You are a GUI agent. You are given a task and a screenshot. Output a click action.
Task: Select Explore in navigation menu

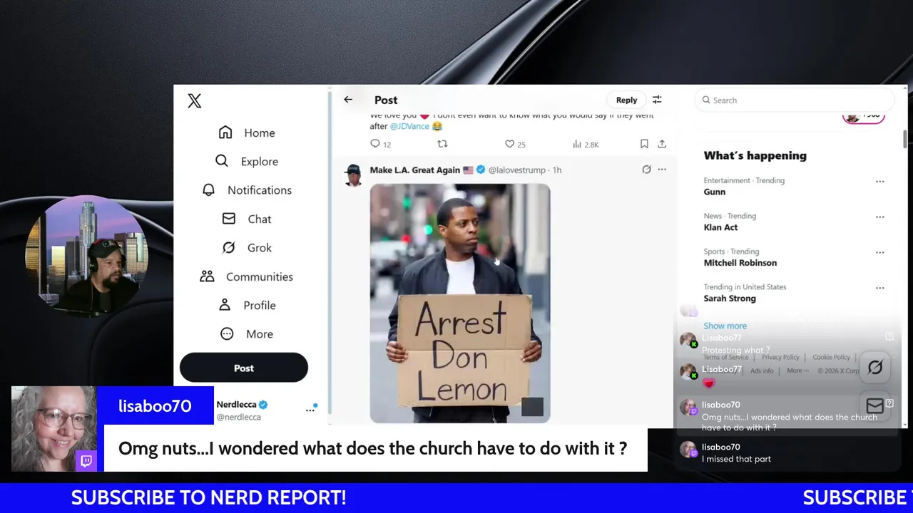click(x=260, y=162)
